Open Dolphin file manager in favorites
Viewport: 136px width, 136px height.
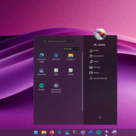(71, 57)
